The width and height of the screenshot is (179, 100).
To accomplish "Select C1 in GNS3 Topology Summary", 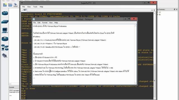I will click(x=160, y=12).
